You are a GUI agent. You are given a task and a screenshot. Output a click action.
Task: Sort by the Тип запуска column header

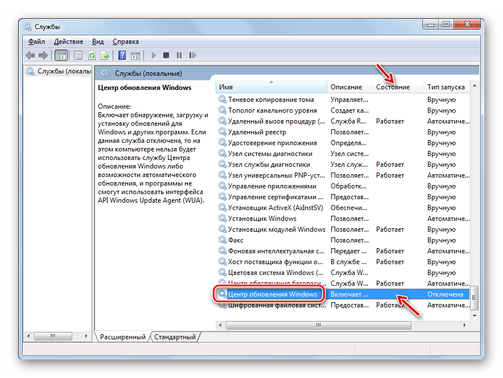pyautogui.click(x=446, y=87)
